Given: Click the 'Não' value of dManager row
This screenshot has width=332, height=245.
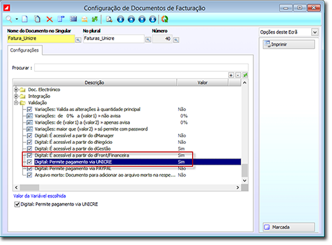Looking at the screenshot, I should [182, 136].
